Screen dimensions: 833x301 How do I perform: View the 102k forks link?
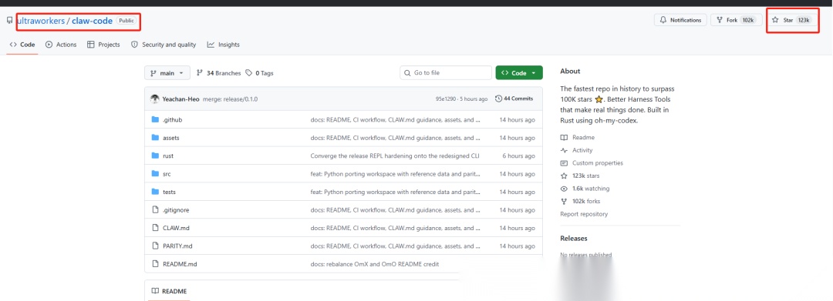580,202
